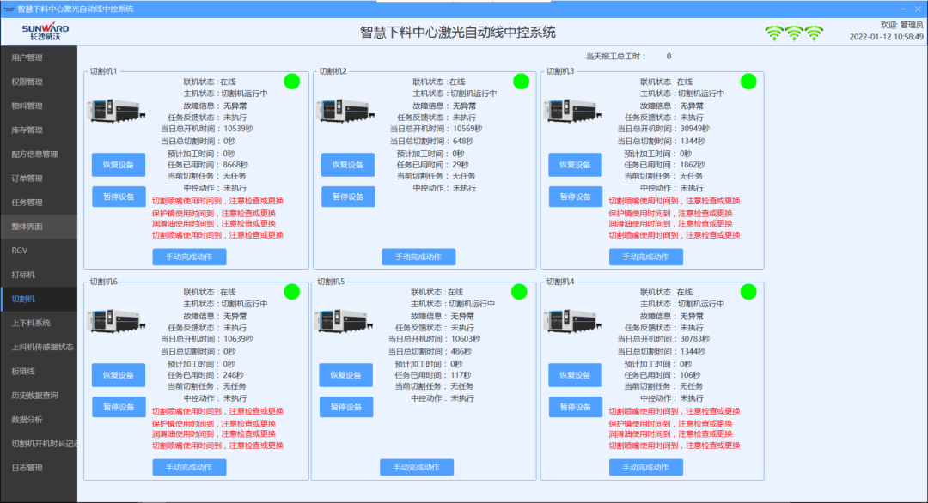Viewport: 928px width, 503px height.
Task: Click the date and time 2022-01-12 display
Action: tap(887, 37)
